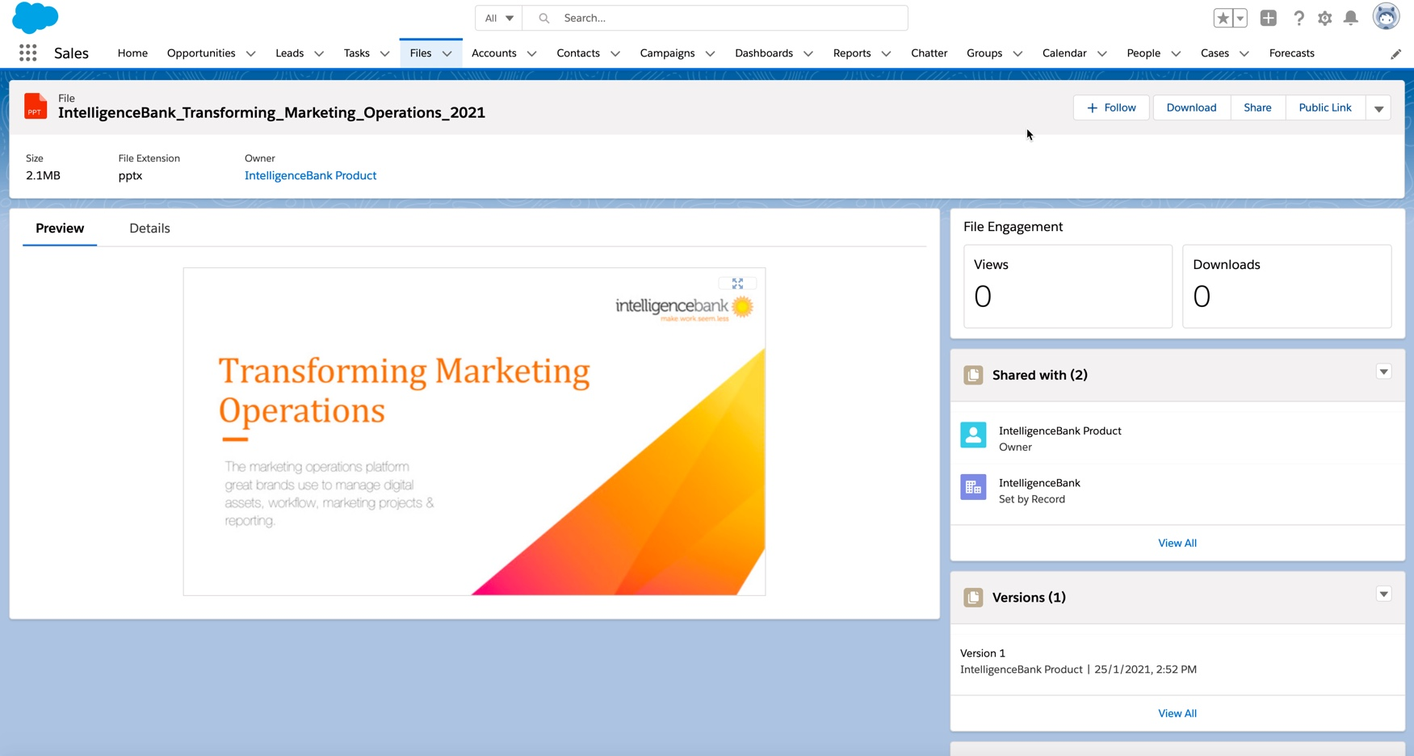Open the Chatter navigation tab
Screen dimensions: 1414x756
929,53
